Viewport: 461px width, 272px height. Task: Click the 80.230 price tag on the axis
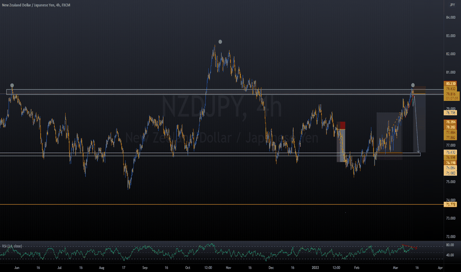pos(451,84)
